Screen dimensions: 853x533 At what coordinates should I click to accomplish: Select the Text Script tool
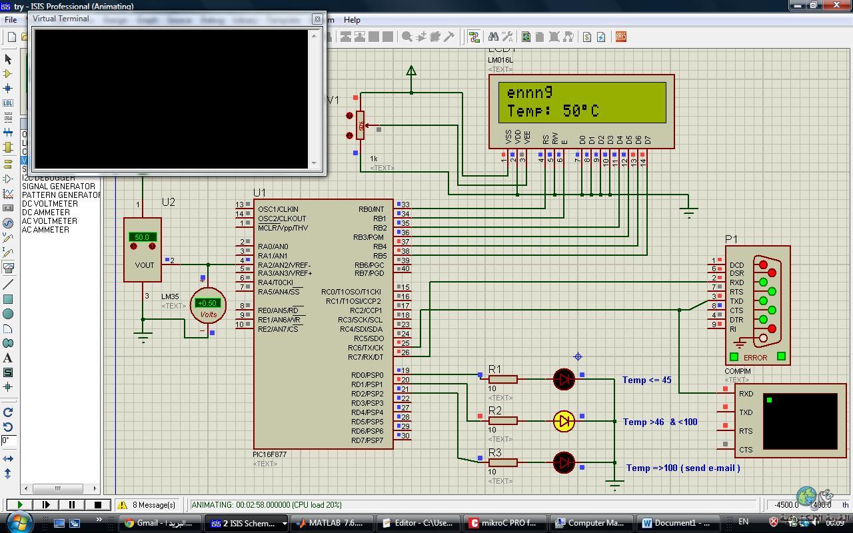click(8, 117)
